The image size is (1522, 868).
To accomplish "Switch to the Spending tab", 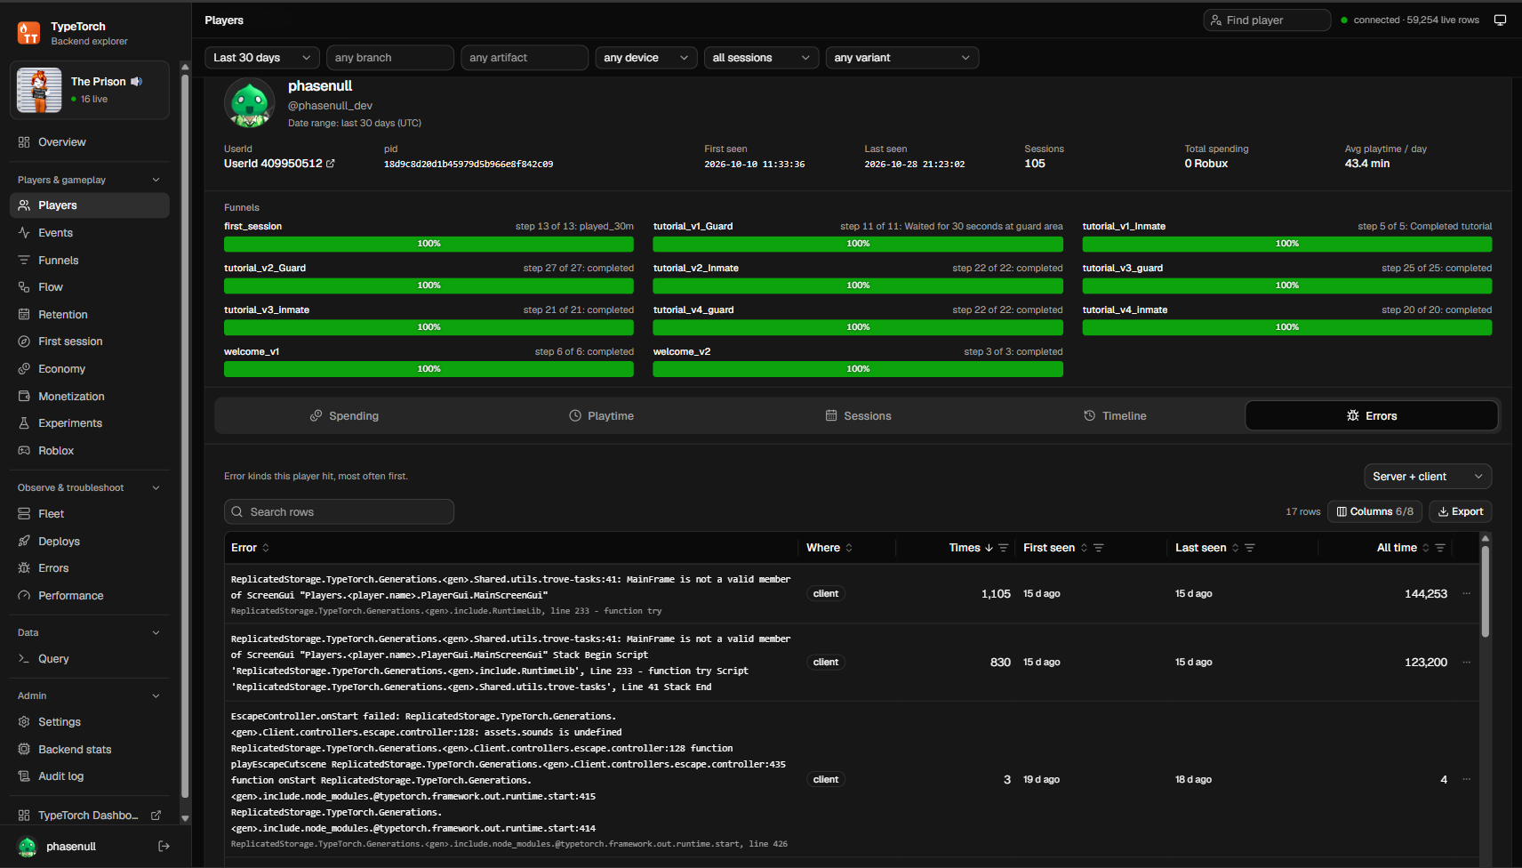I will (x=344, y=416).
